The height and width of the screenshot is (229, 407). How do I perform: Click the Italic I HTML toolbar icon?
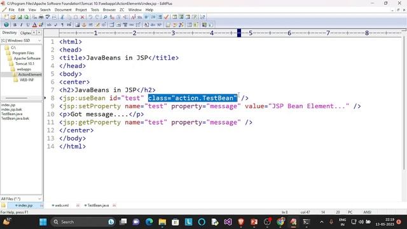[21, 25]
